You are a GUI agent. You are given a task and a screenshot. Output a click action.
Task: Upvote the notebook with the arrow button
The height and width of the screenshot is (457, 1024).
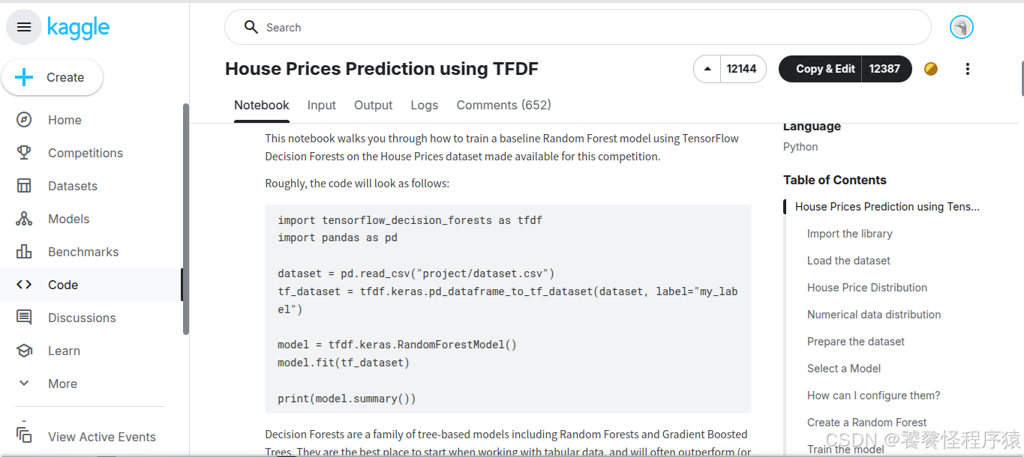[x=707, y=69]
